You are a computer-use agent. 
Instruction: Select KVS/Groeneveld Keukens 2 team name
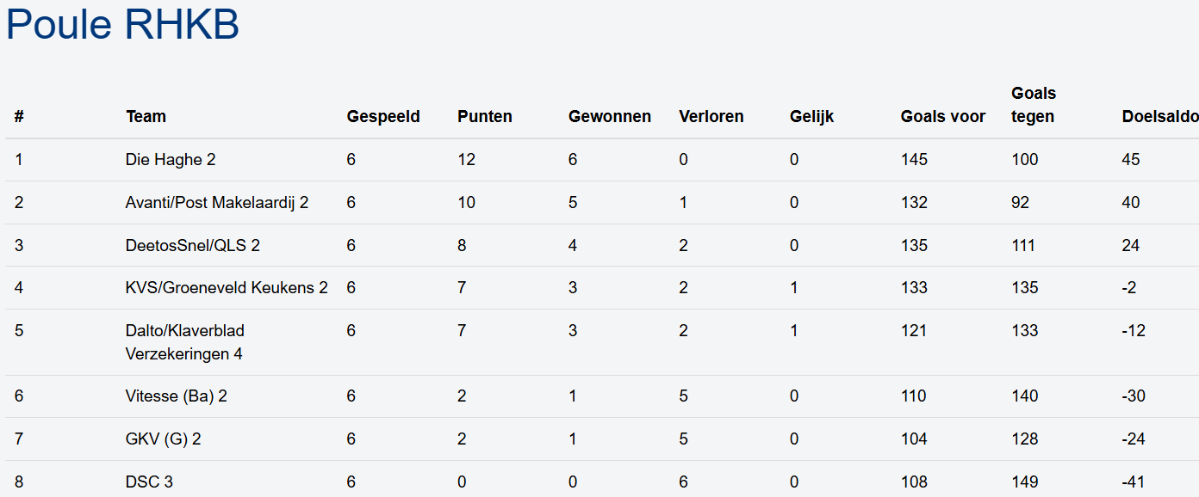tap(226, 287)
